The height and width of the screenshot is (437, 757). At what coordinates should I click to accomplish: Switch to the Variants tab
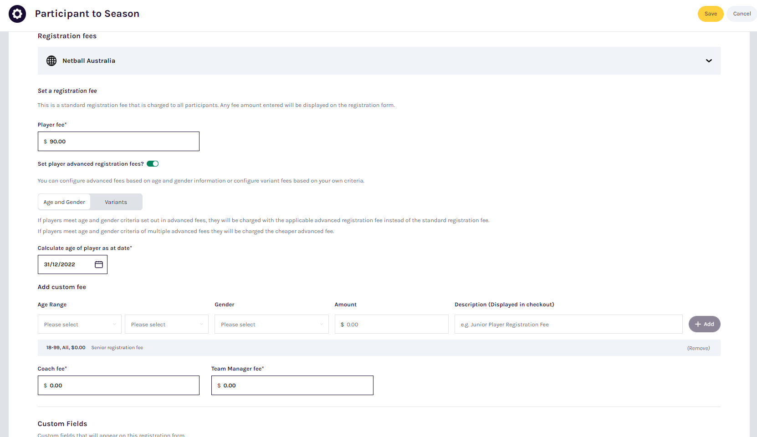116,202
